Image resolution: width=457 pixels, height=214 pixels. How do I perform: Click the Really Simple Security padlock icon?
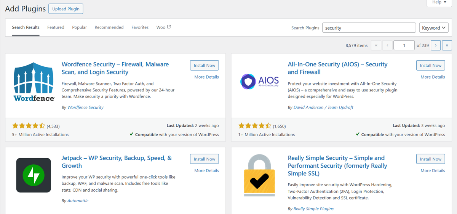pyautogui.click(x=260, y=175)
